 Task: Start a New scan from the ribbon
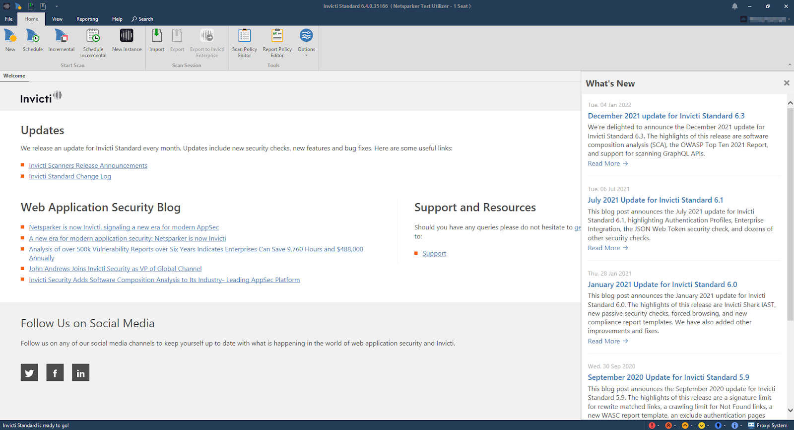pyautogui.click(x=10, y=40)
